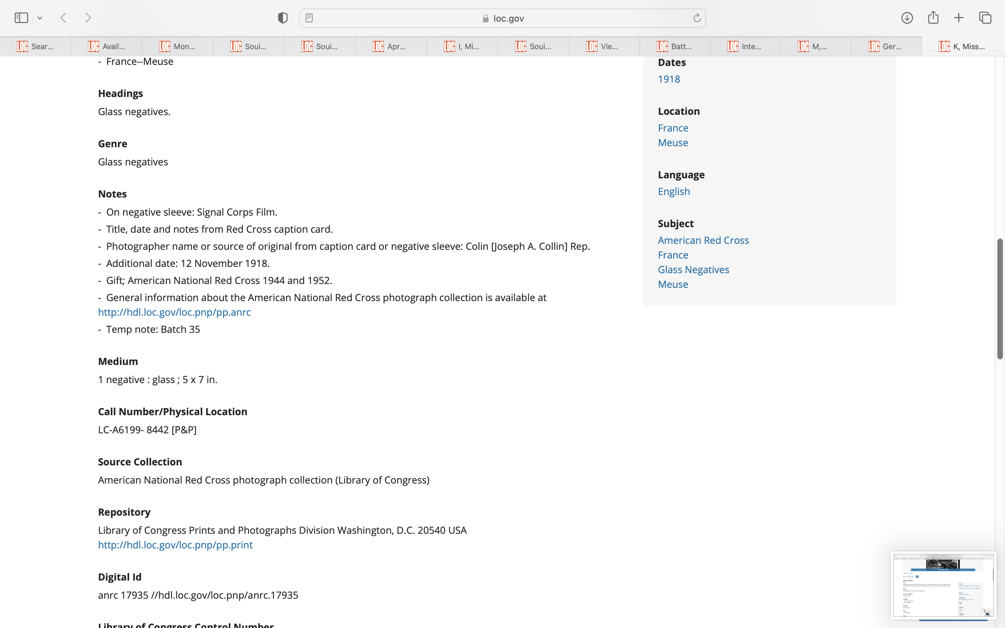Open the downloads icon

(907, 18)
